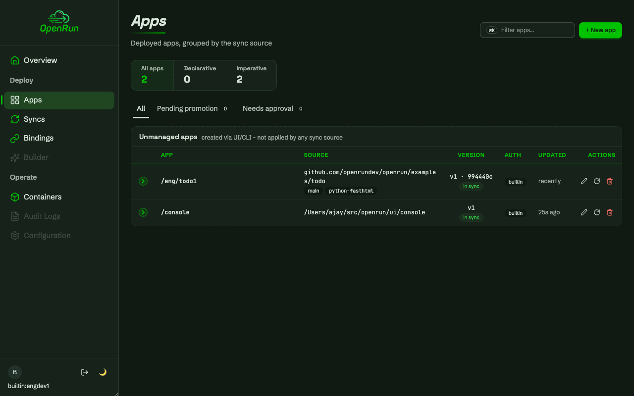This screenshot has height=396, width=634.
Task: Delete the /eng/todo1 app
Action: click(610, 181)
